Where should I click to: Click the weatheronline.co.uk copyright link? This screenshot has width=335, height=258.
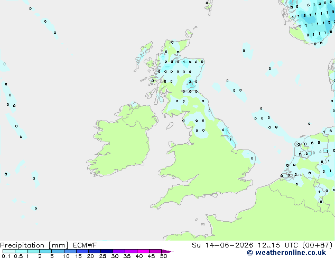click(286, 253)
